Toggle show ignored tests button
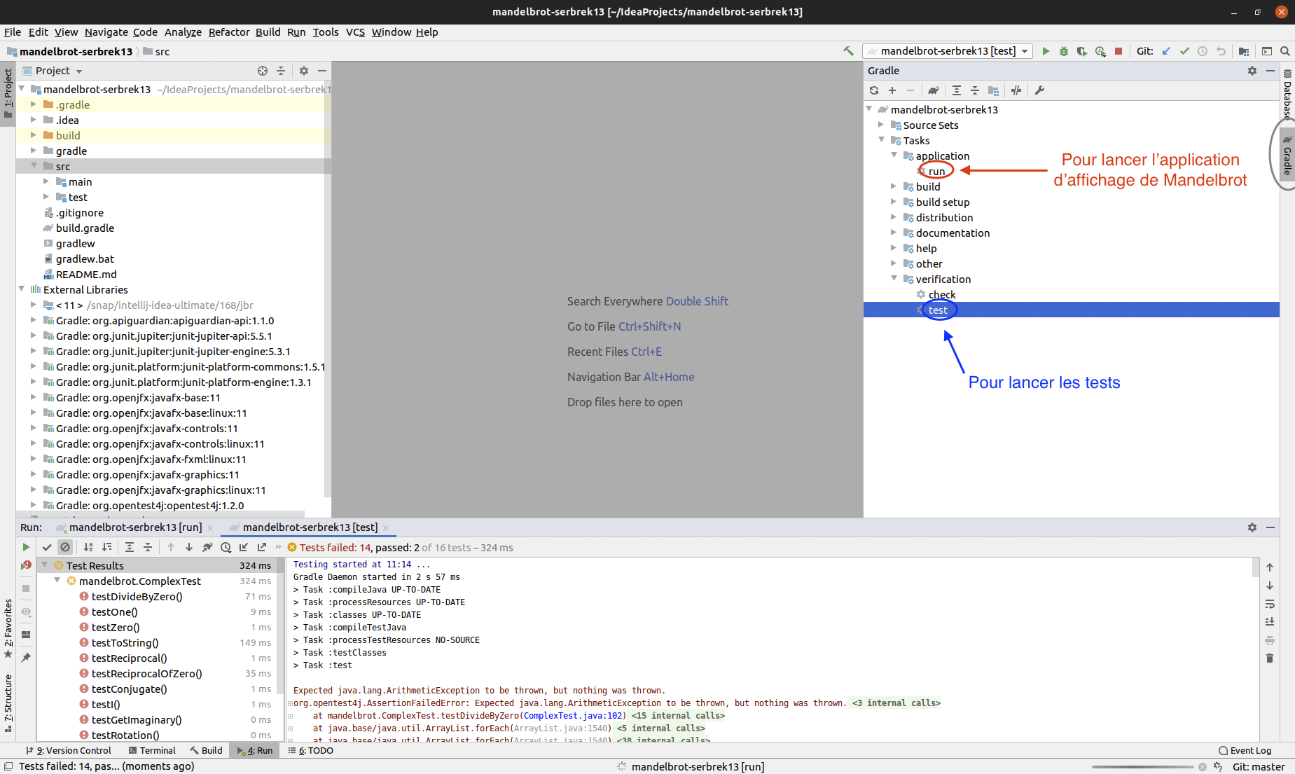Image resolution: width=1295 pixels, height=774 pixels. [65, 547]
